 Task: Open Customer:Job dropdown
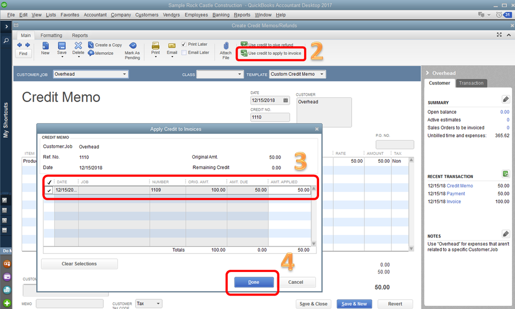point(124,74)
